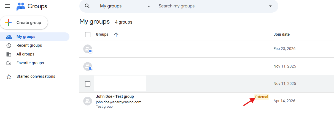Image resolution: width=334 pixels, height=117 pixels.
Task: Toggle the ascending sort arrow
Action: click(x=116, y=35)
